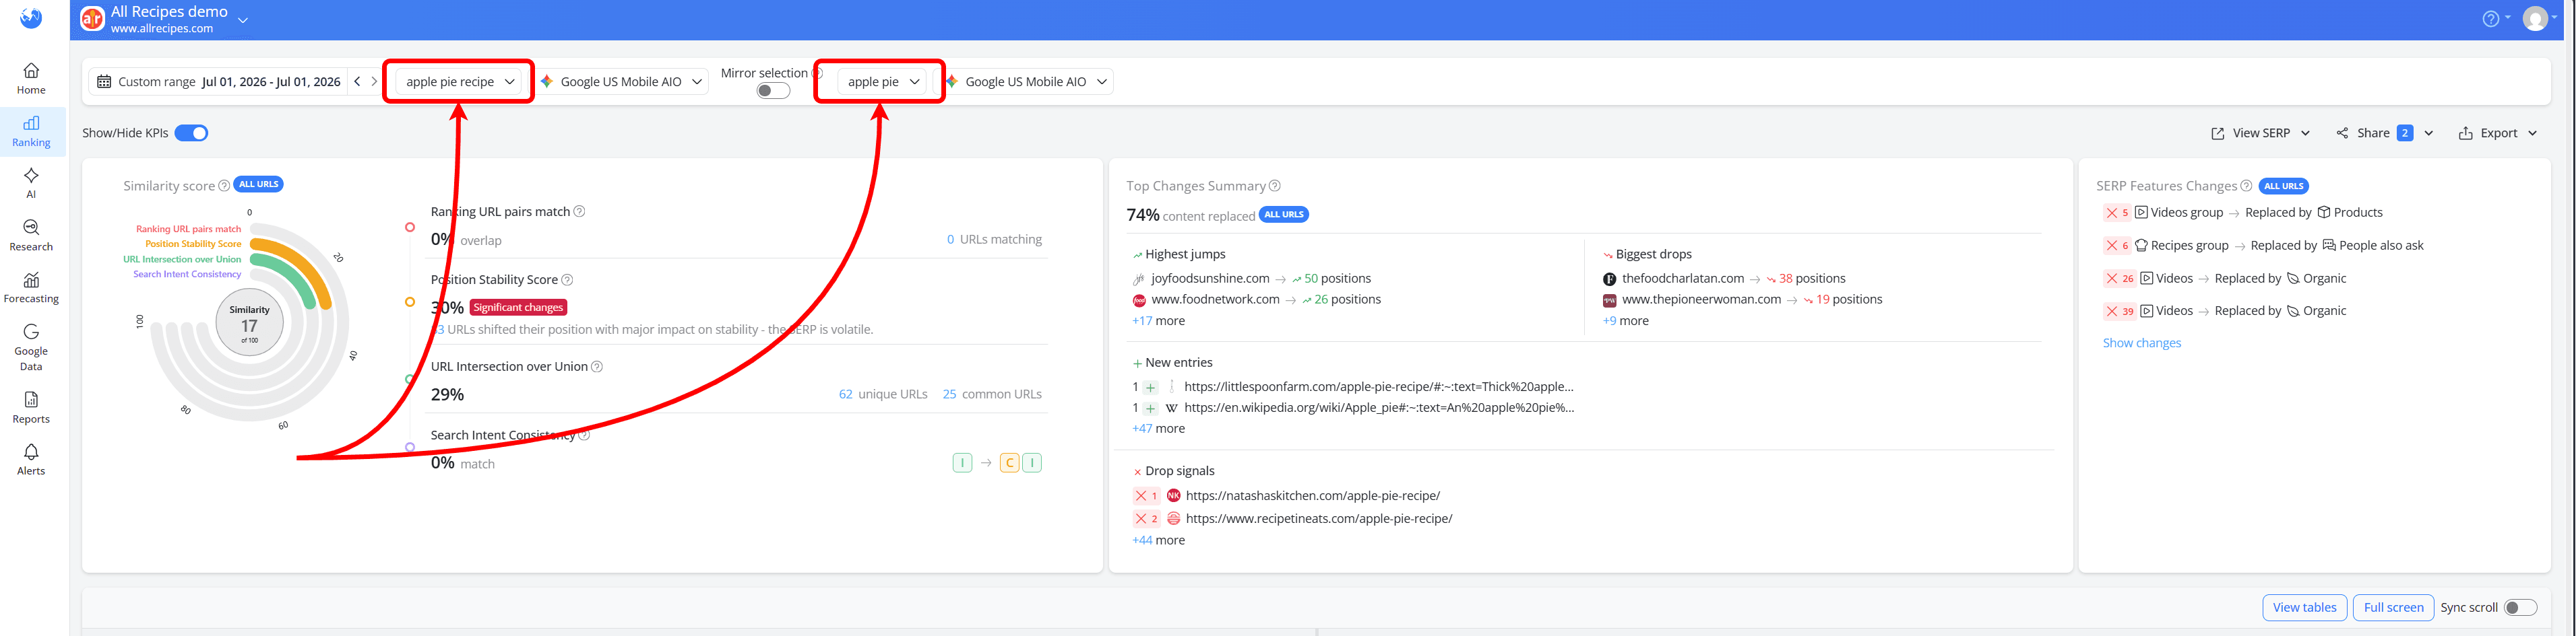
Task: Click the Search Intent Consistency help icon
Action: (x=584, y=435)
